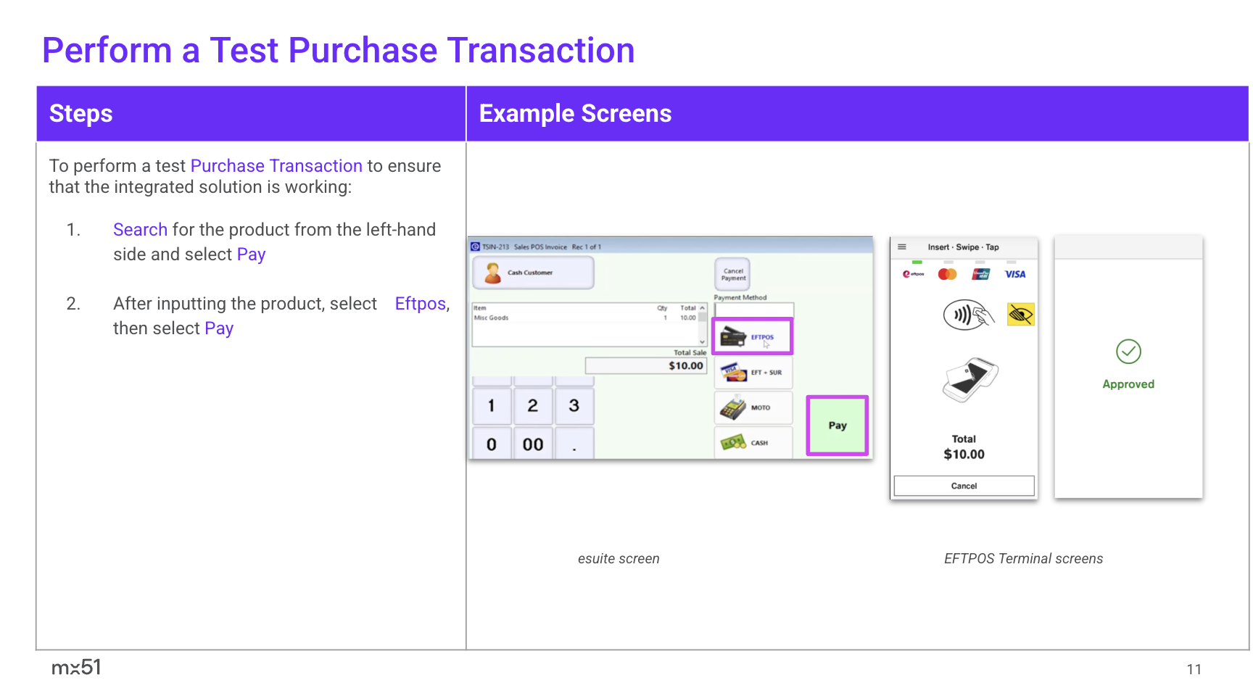This screenshot has width=1253, height=696.
Task: Click the Payment Method input field
Action: pos(753,310)
